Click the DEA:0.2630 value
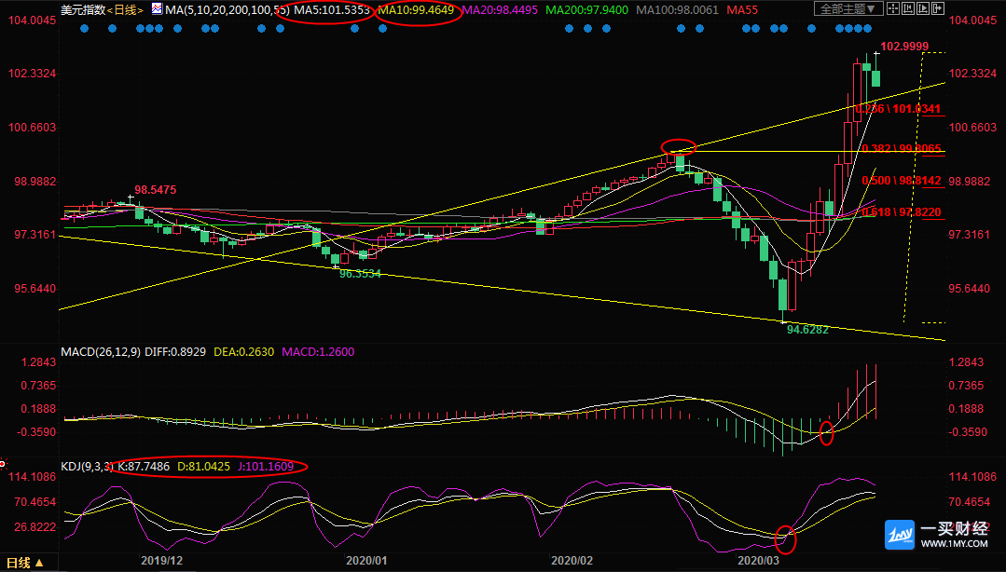Viewport: 1006px width, 572px height. (243, 351)
